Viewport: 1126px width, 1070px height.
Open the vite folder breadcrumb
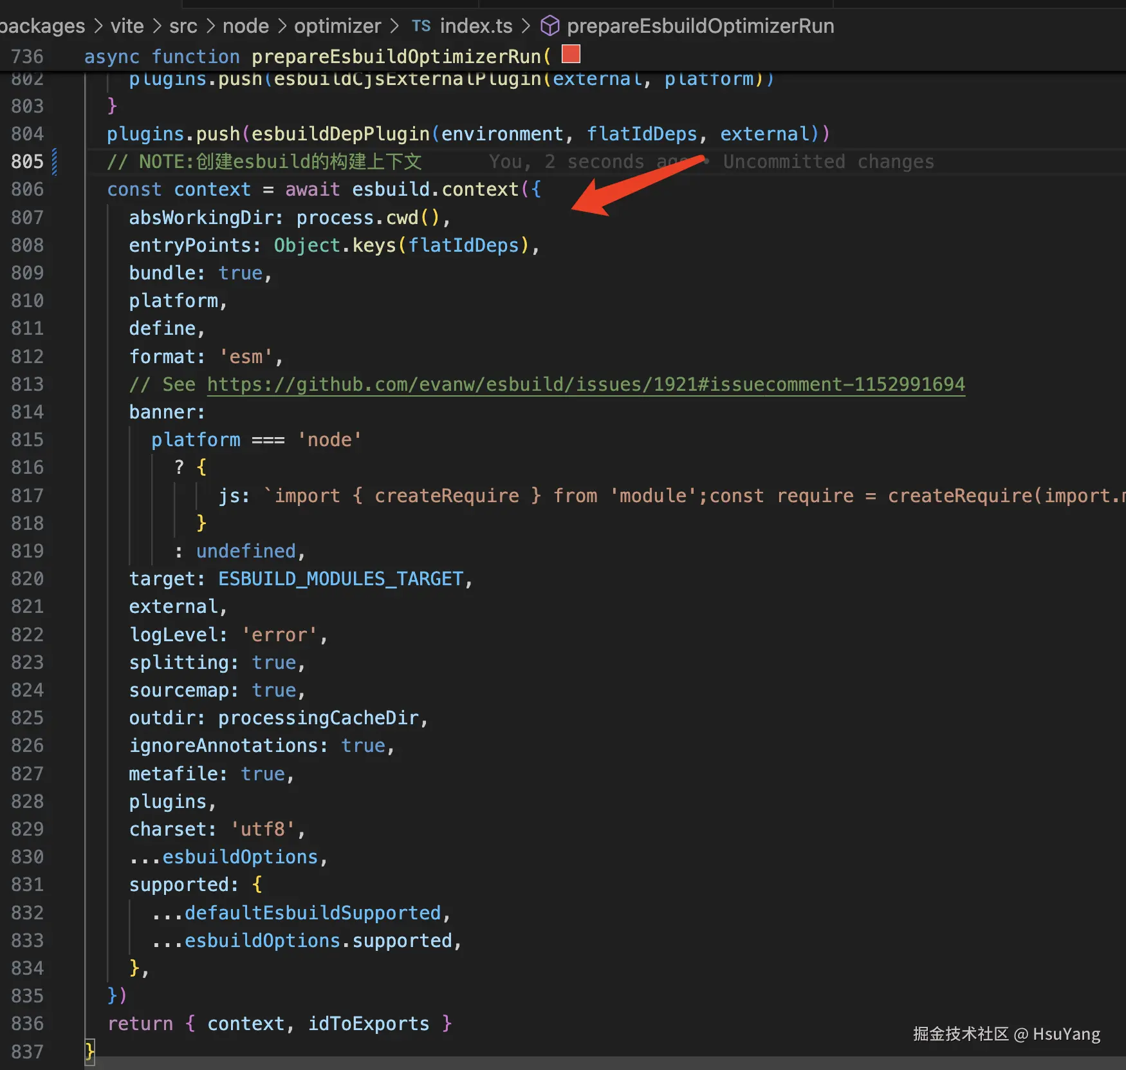[x=127, y=26]
